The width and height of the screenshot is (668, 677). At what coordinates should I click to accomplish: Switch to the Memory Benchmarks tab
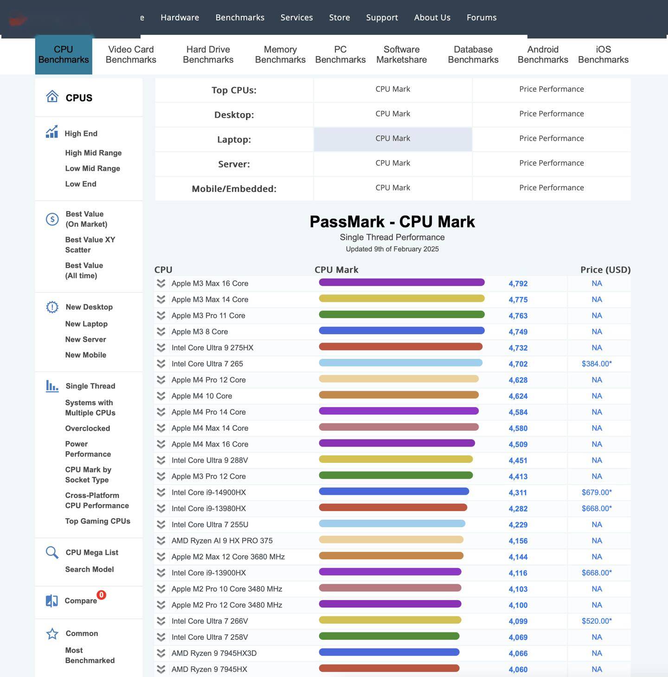pos(280,55)
